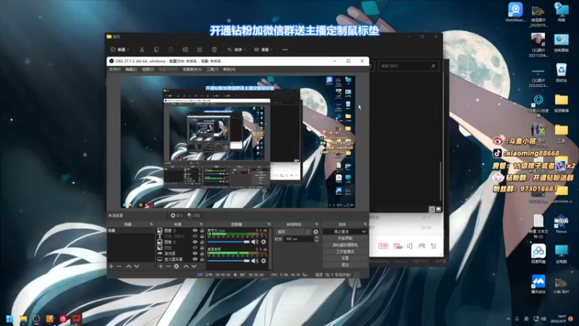Screen dimensions: 579x326
Task: Remove the selected scene with the Scenes minus button
Action: tap(119, 266)
